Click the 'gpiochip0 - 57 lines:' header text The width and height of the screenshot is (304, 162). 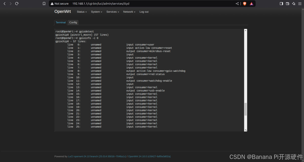(x=71, y=41)
